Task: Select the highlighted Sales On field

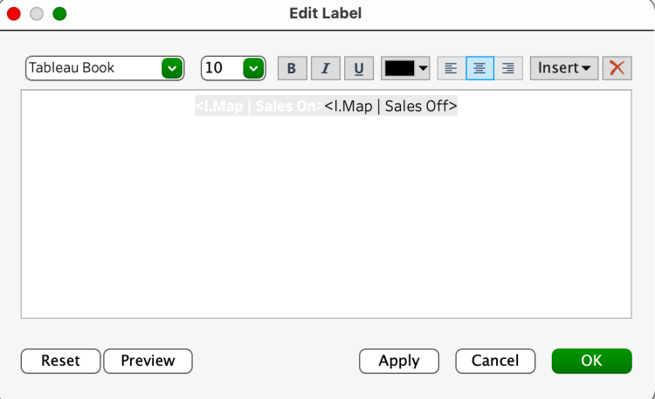Action: (259, 106)
